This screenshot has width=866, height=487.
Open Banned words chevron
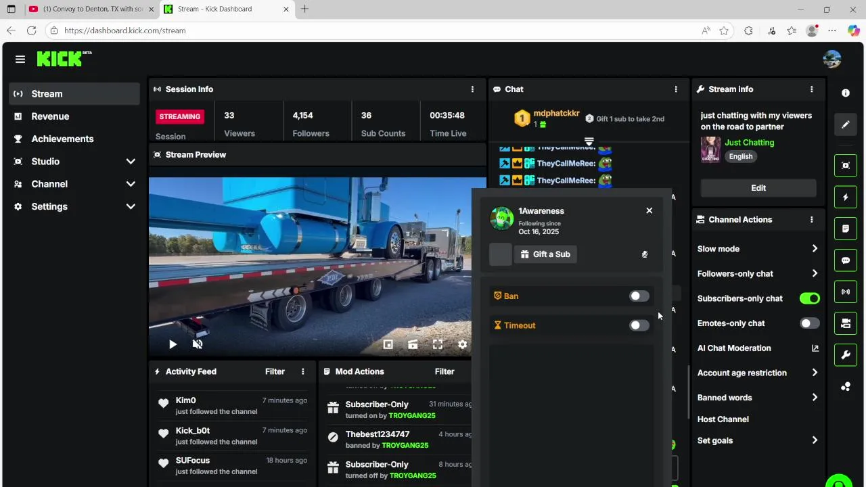click(815, 398)
